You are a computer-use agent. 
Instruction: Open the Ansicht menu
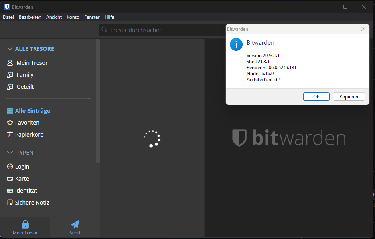54,17
